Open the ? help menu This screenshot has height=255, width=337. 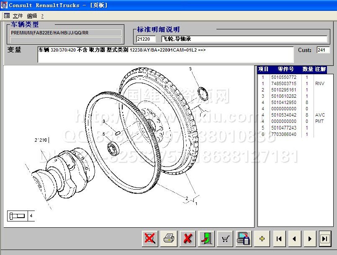point(42,16)
